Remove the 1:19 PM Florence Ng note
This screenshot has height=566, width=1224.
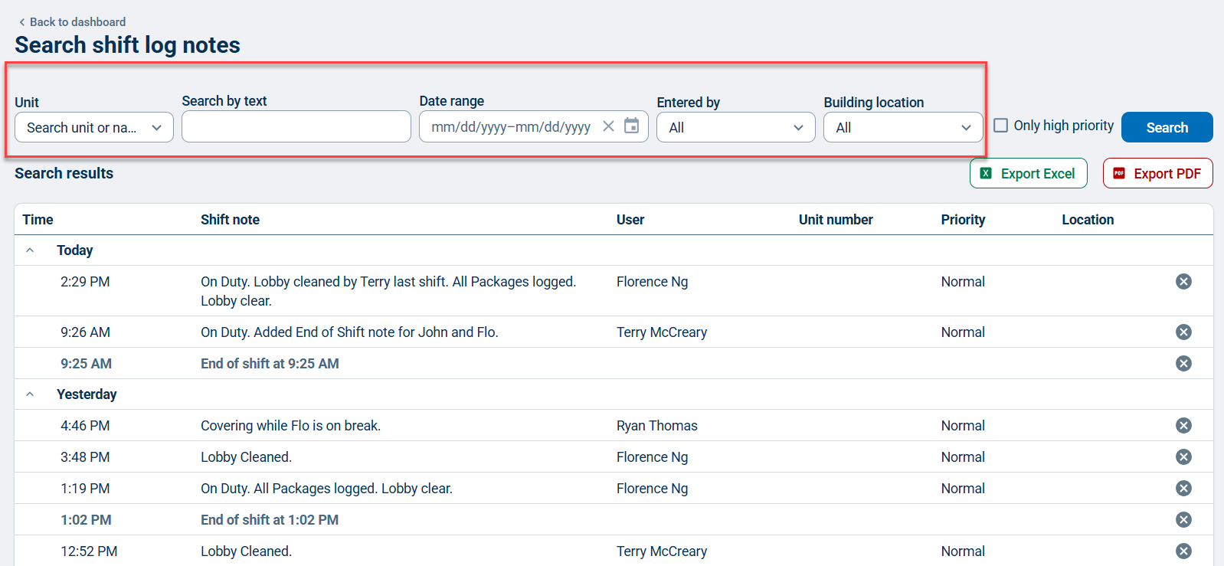coord(1183,489)
